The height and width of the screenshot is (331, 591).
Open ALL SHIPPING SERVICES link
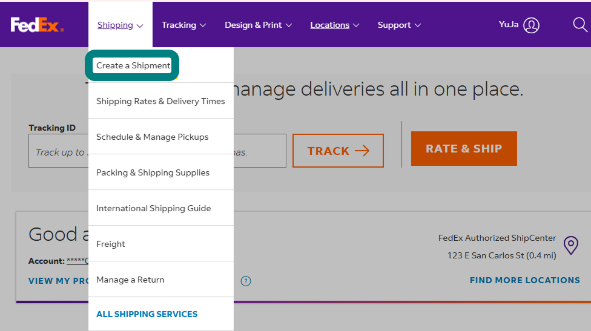click(x=147, y=314)
